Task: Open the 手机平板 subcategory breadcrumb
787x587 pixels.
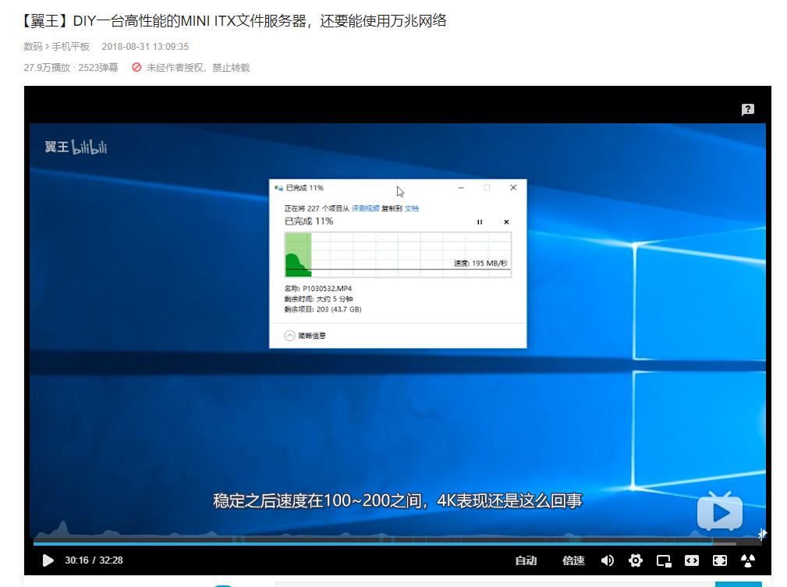Action: 69,47
